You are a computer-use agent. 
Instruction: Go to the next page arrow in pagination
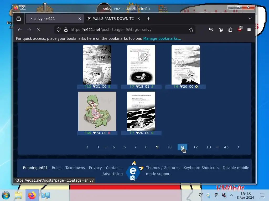tap(238, 147)
